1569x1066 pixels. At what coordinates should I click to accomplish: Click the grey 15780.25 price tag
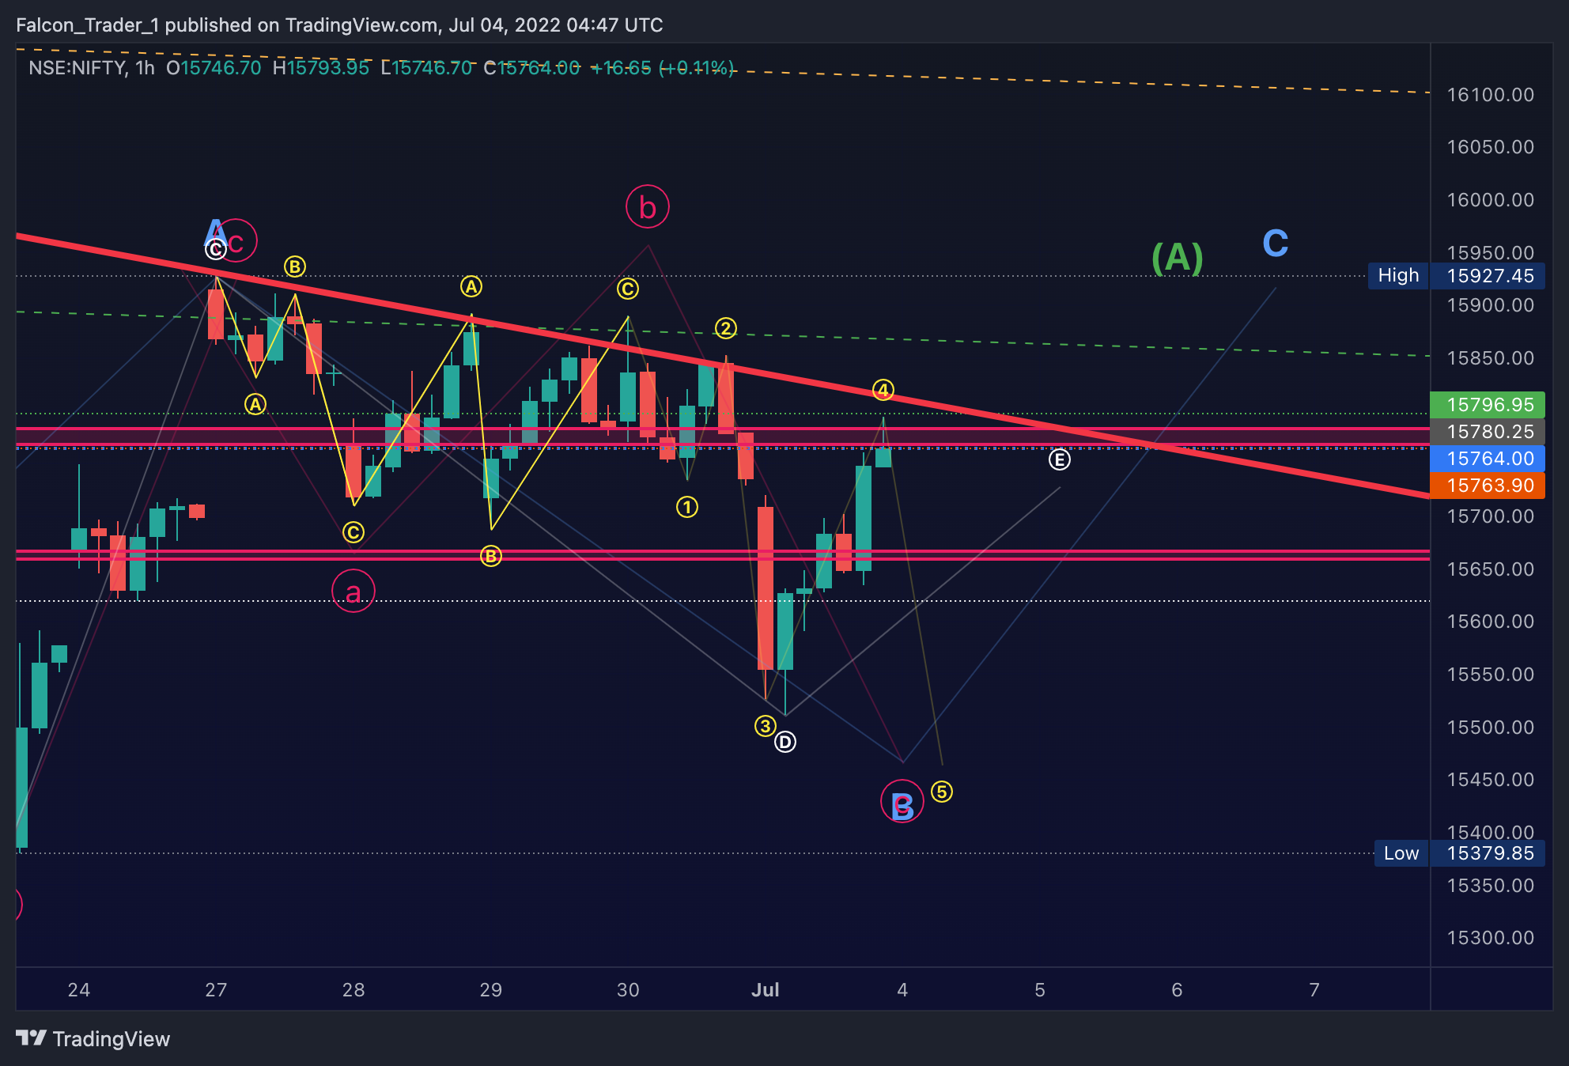(x=1488, y=432)
